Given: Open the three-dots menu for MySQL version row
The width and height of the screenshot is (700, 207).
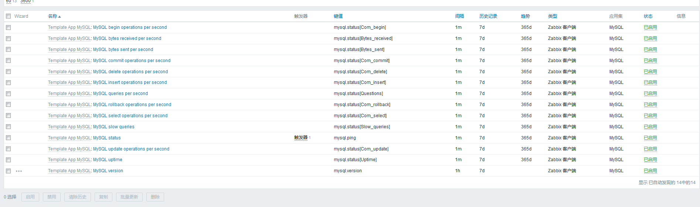Looking at the screenshot, I should pos(19,171).
